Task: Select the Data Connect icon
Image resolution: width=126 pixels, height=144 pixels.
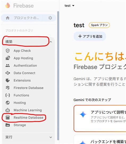Action: point(8,73)
